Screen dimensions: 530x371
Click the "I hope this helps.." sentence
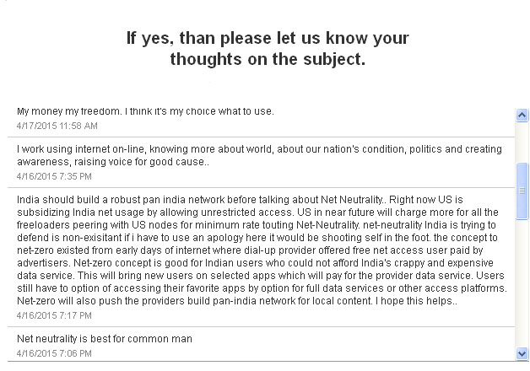[416, 301]
